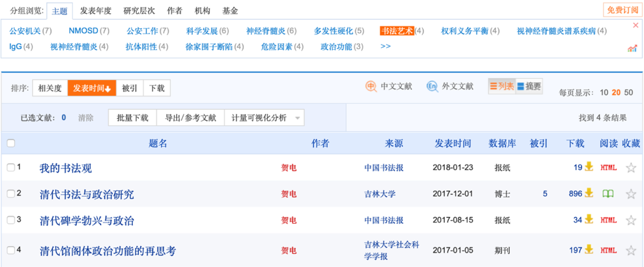The height and width of the screenshot is (267, 644).
Task: Open the article '清代碑学勃兴与政治'
Action: [87, 220]
